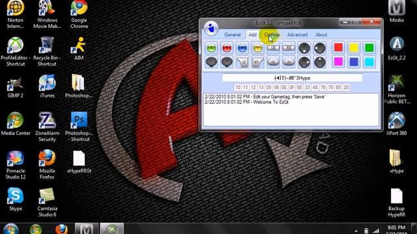Image resolution: width=417 pixels, height=234 pixels.
Task: Insert the Start button glyph
Action: pyautogui.click(x=289, y=62)
